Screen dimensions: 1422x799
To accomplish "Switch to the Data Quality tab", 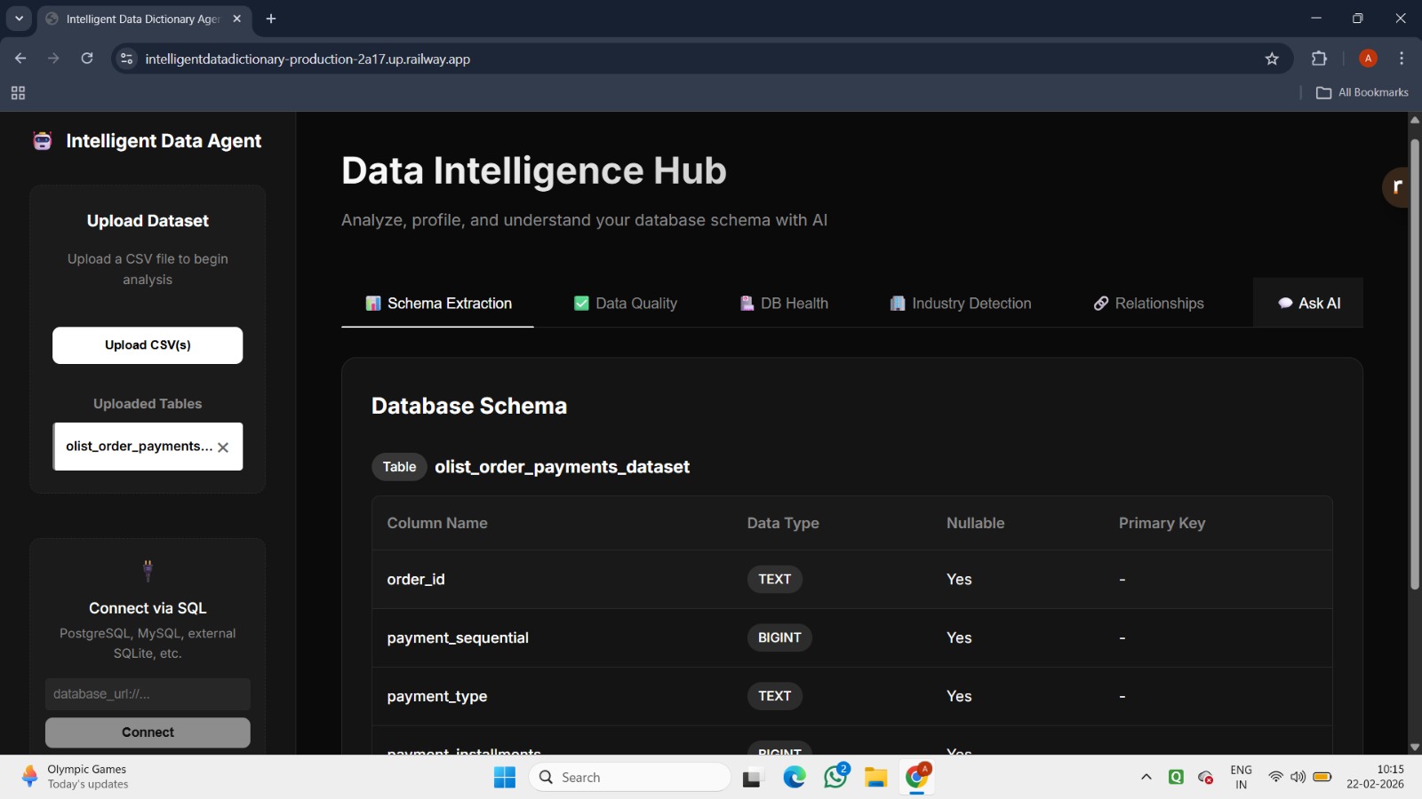I will pyautogui.click(x=626, y=304).
